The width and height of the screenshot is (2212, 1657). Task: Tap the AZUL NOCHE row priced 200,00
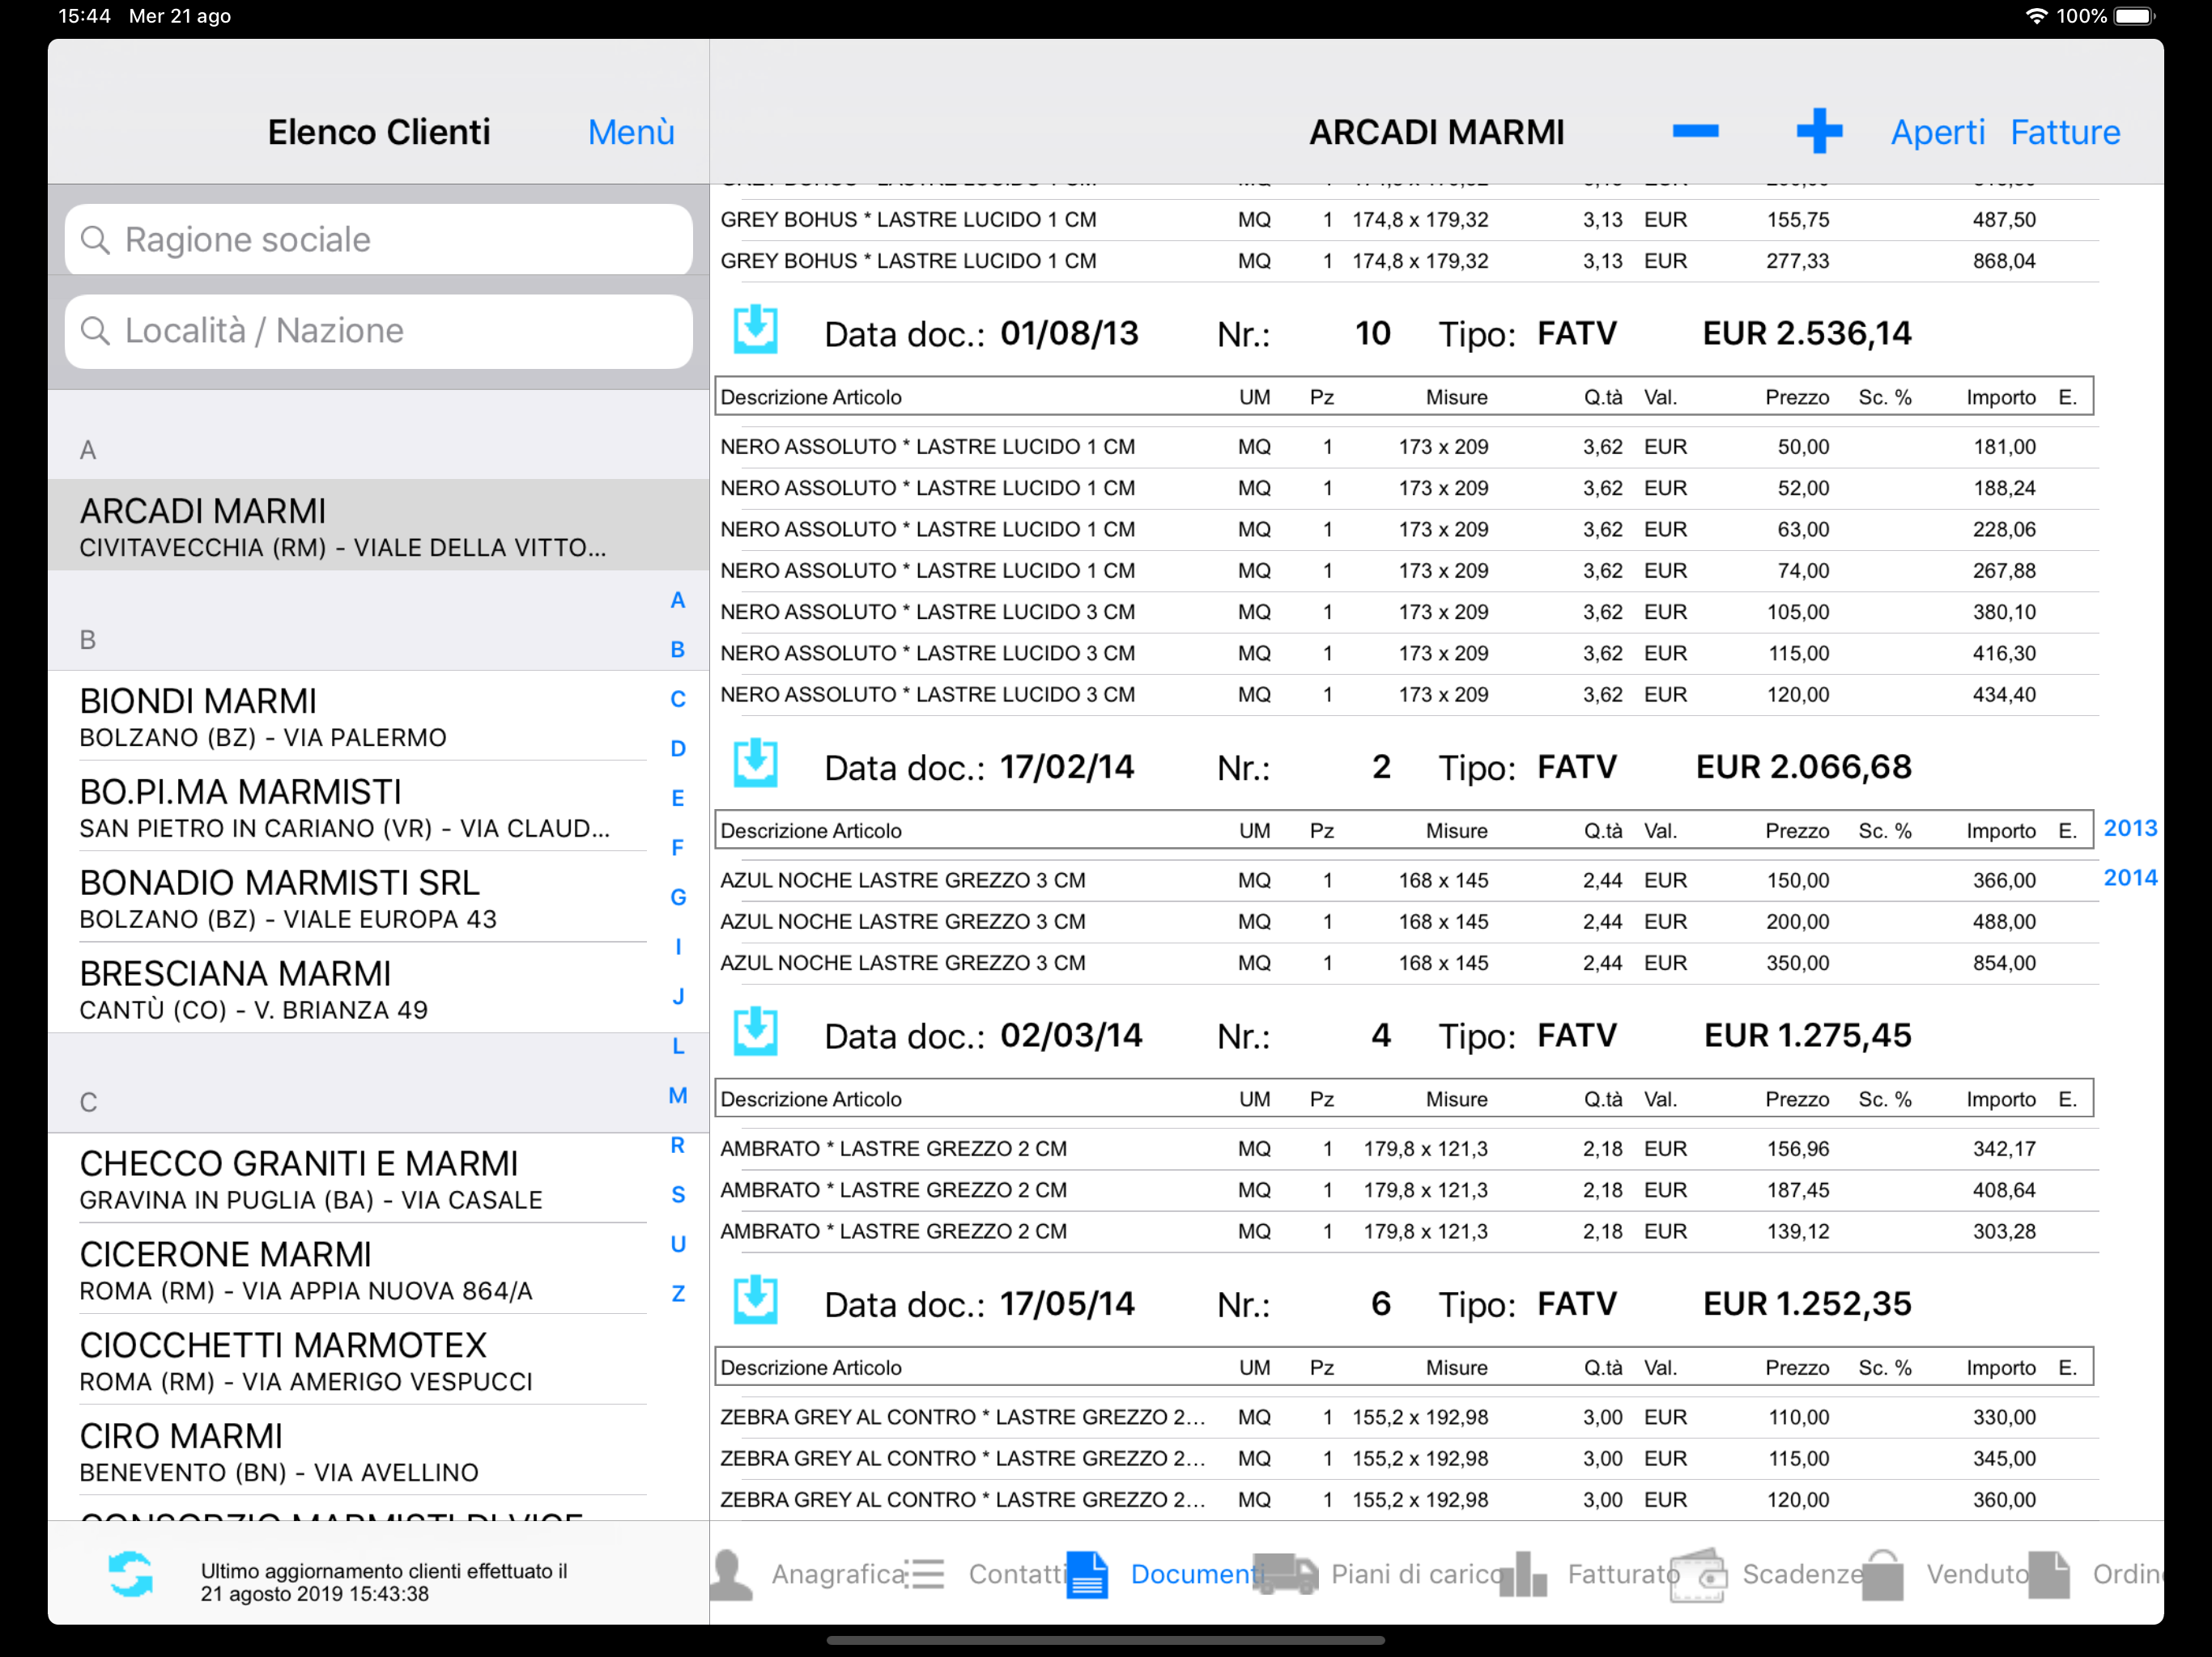point(1405,922)
